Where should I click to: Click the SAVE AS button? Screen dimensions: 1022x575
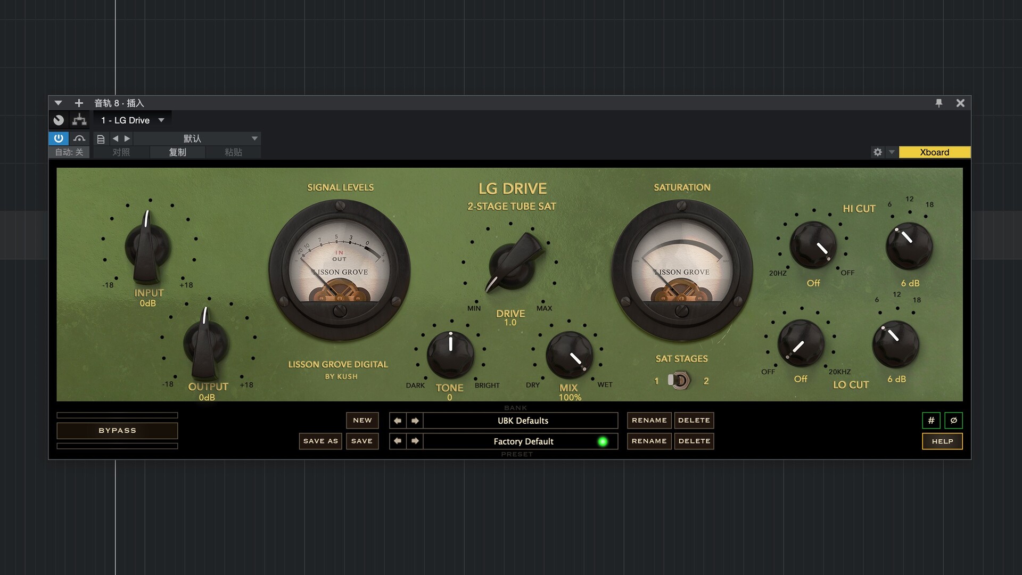pyautogui.click(x=320, y=441)
